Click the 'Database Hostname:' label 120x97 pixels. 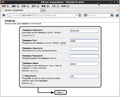[33, 30]
